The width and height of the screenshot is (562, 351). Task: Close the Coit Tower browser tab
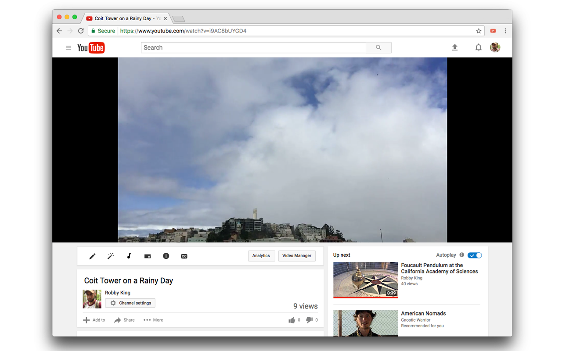pos(165,18)
